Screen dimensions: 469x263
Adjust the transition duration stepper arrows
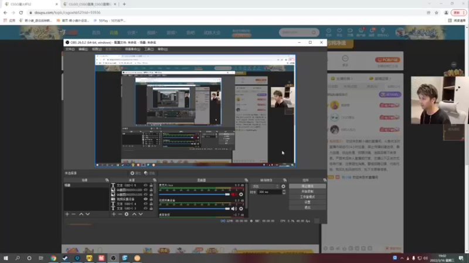[x=284, y=192]
